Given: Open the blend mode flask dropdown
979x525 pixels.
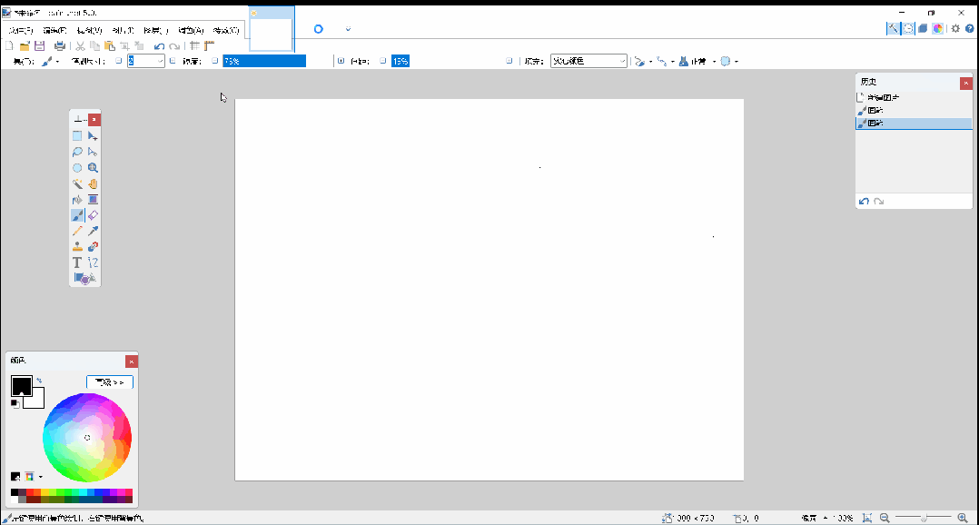Looking at the screenshot, I should pyautogui.click(x=697, y=61).
